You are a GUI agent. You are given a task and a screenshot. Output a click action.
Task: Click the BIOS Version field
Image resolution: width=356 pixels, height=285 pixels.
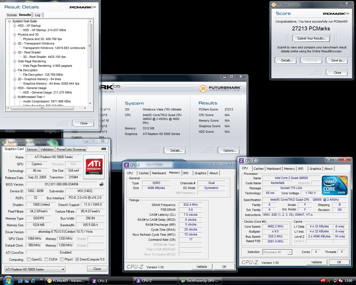(61, 184)
